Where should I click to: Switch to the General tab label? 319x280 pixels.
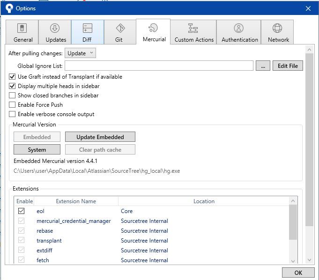coord(23,40)
